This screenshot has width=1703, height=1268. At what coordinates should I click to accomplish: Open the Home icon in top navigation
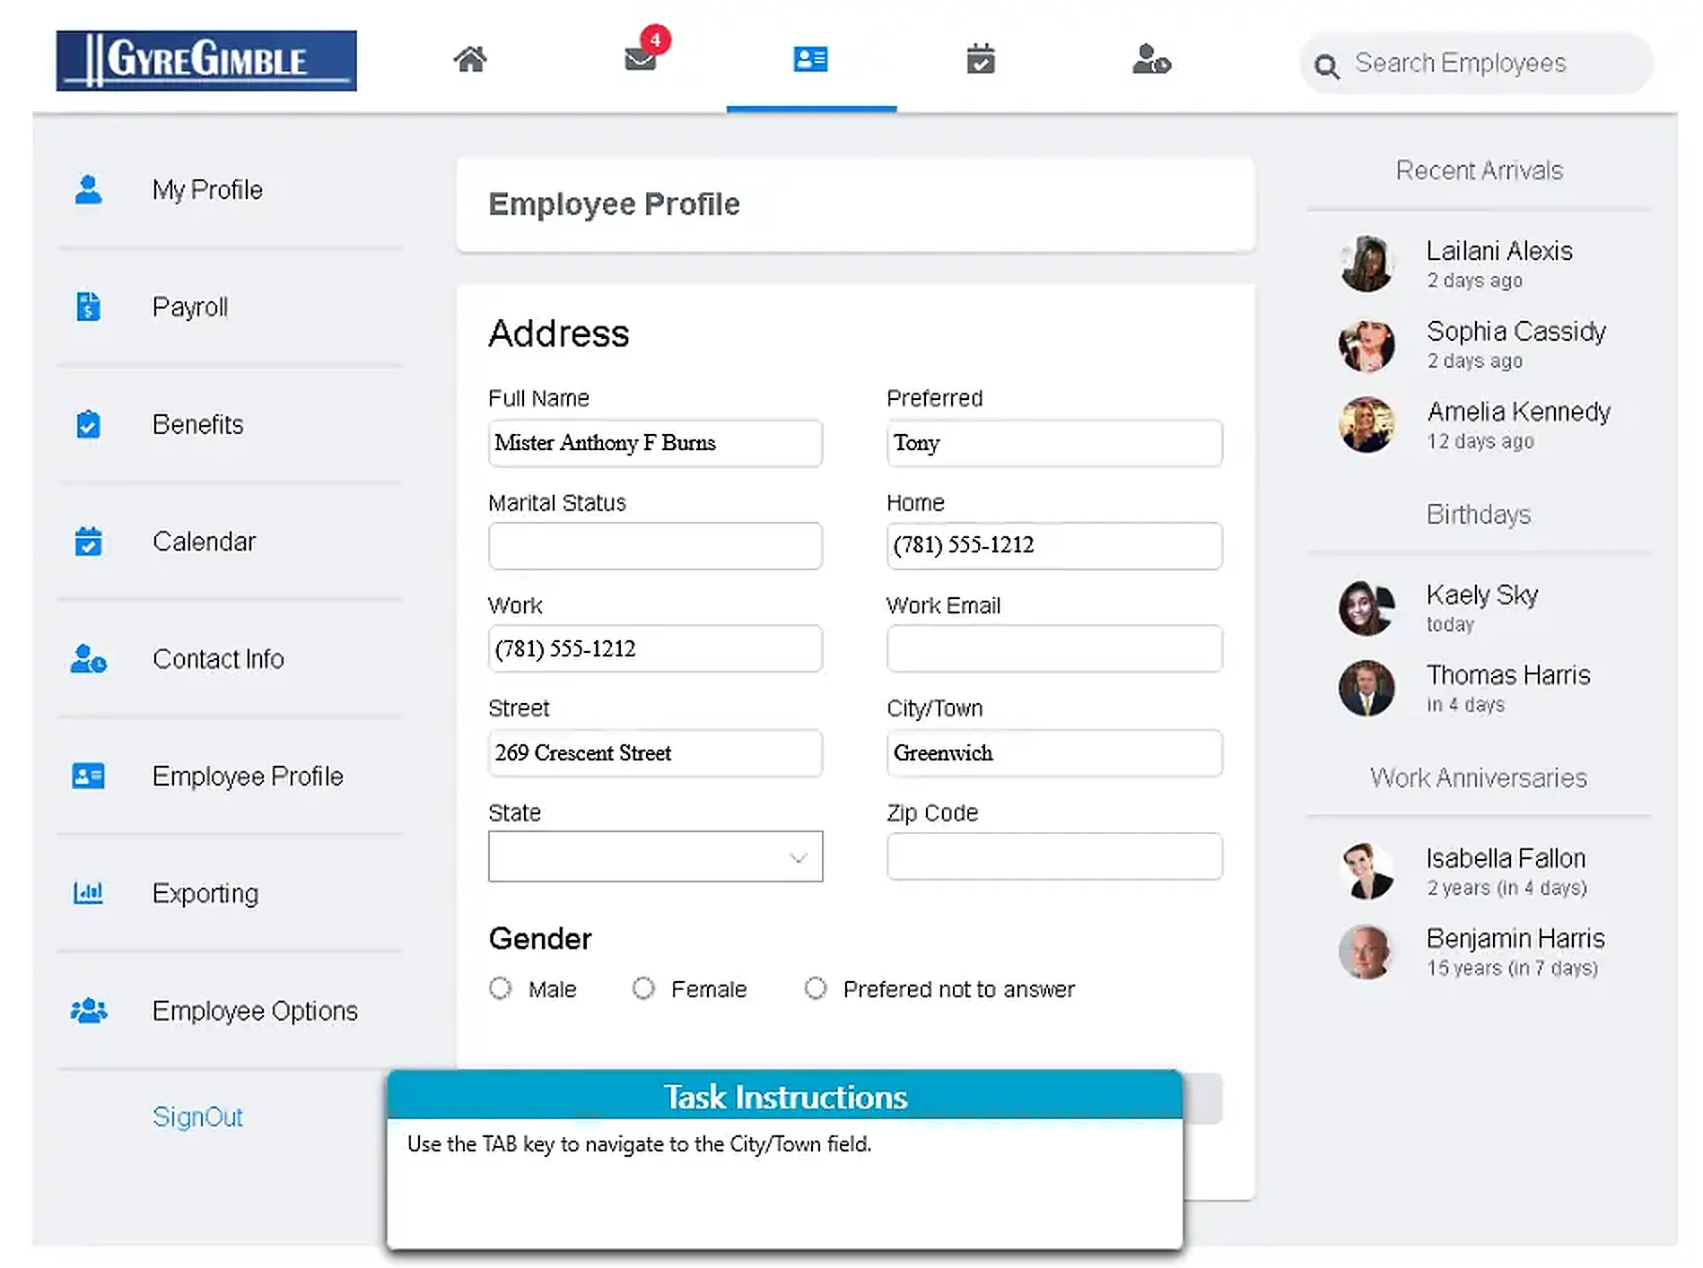pyautogui.click(x=470, y=60)
